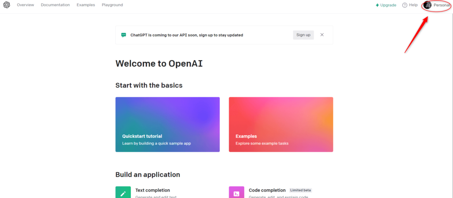Click the Sign up button
Screen dimensions: 453x198
click(x=303, y=35)
